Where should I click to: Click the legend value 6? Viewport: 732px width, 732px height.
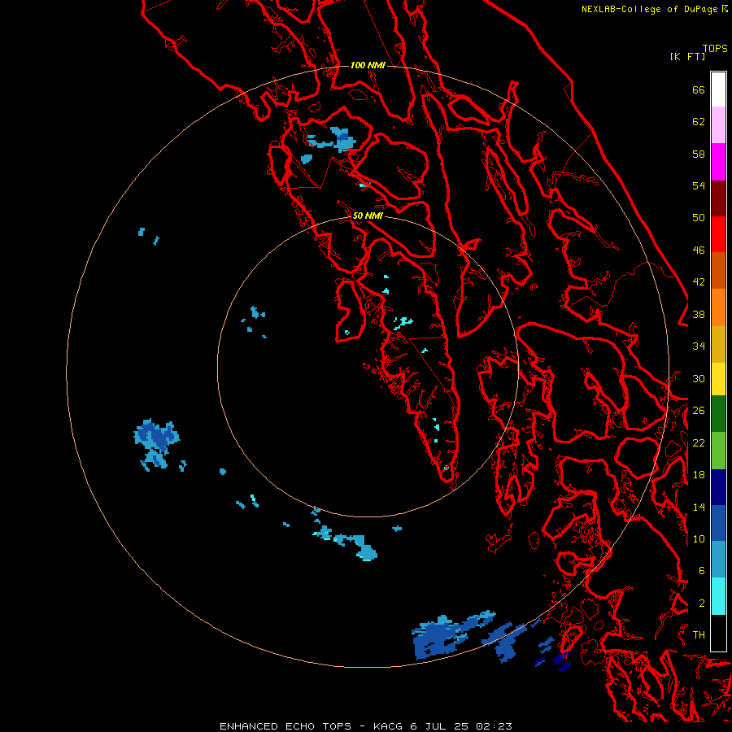(701, 571)
